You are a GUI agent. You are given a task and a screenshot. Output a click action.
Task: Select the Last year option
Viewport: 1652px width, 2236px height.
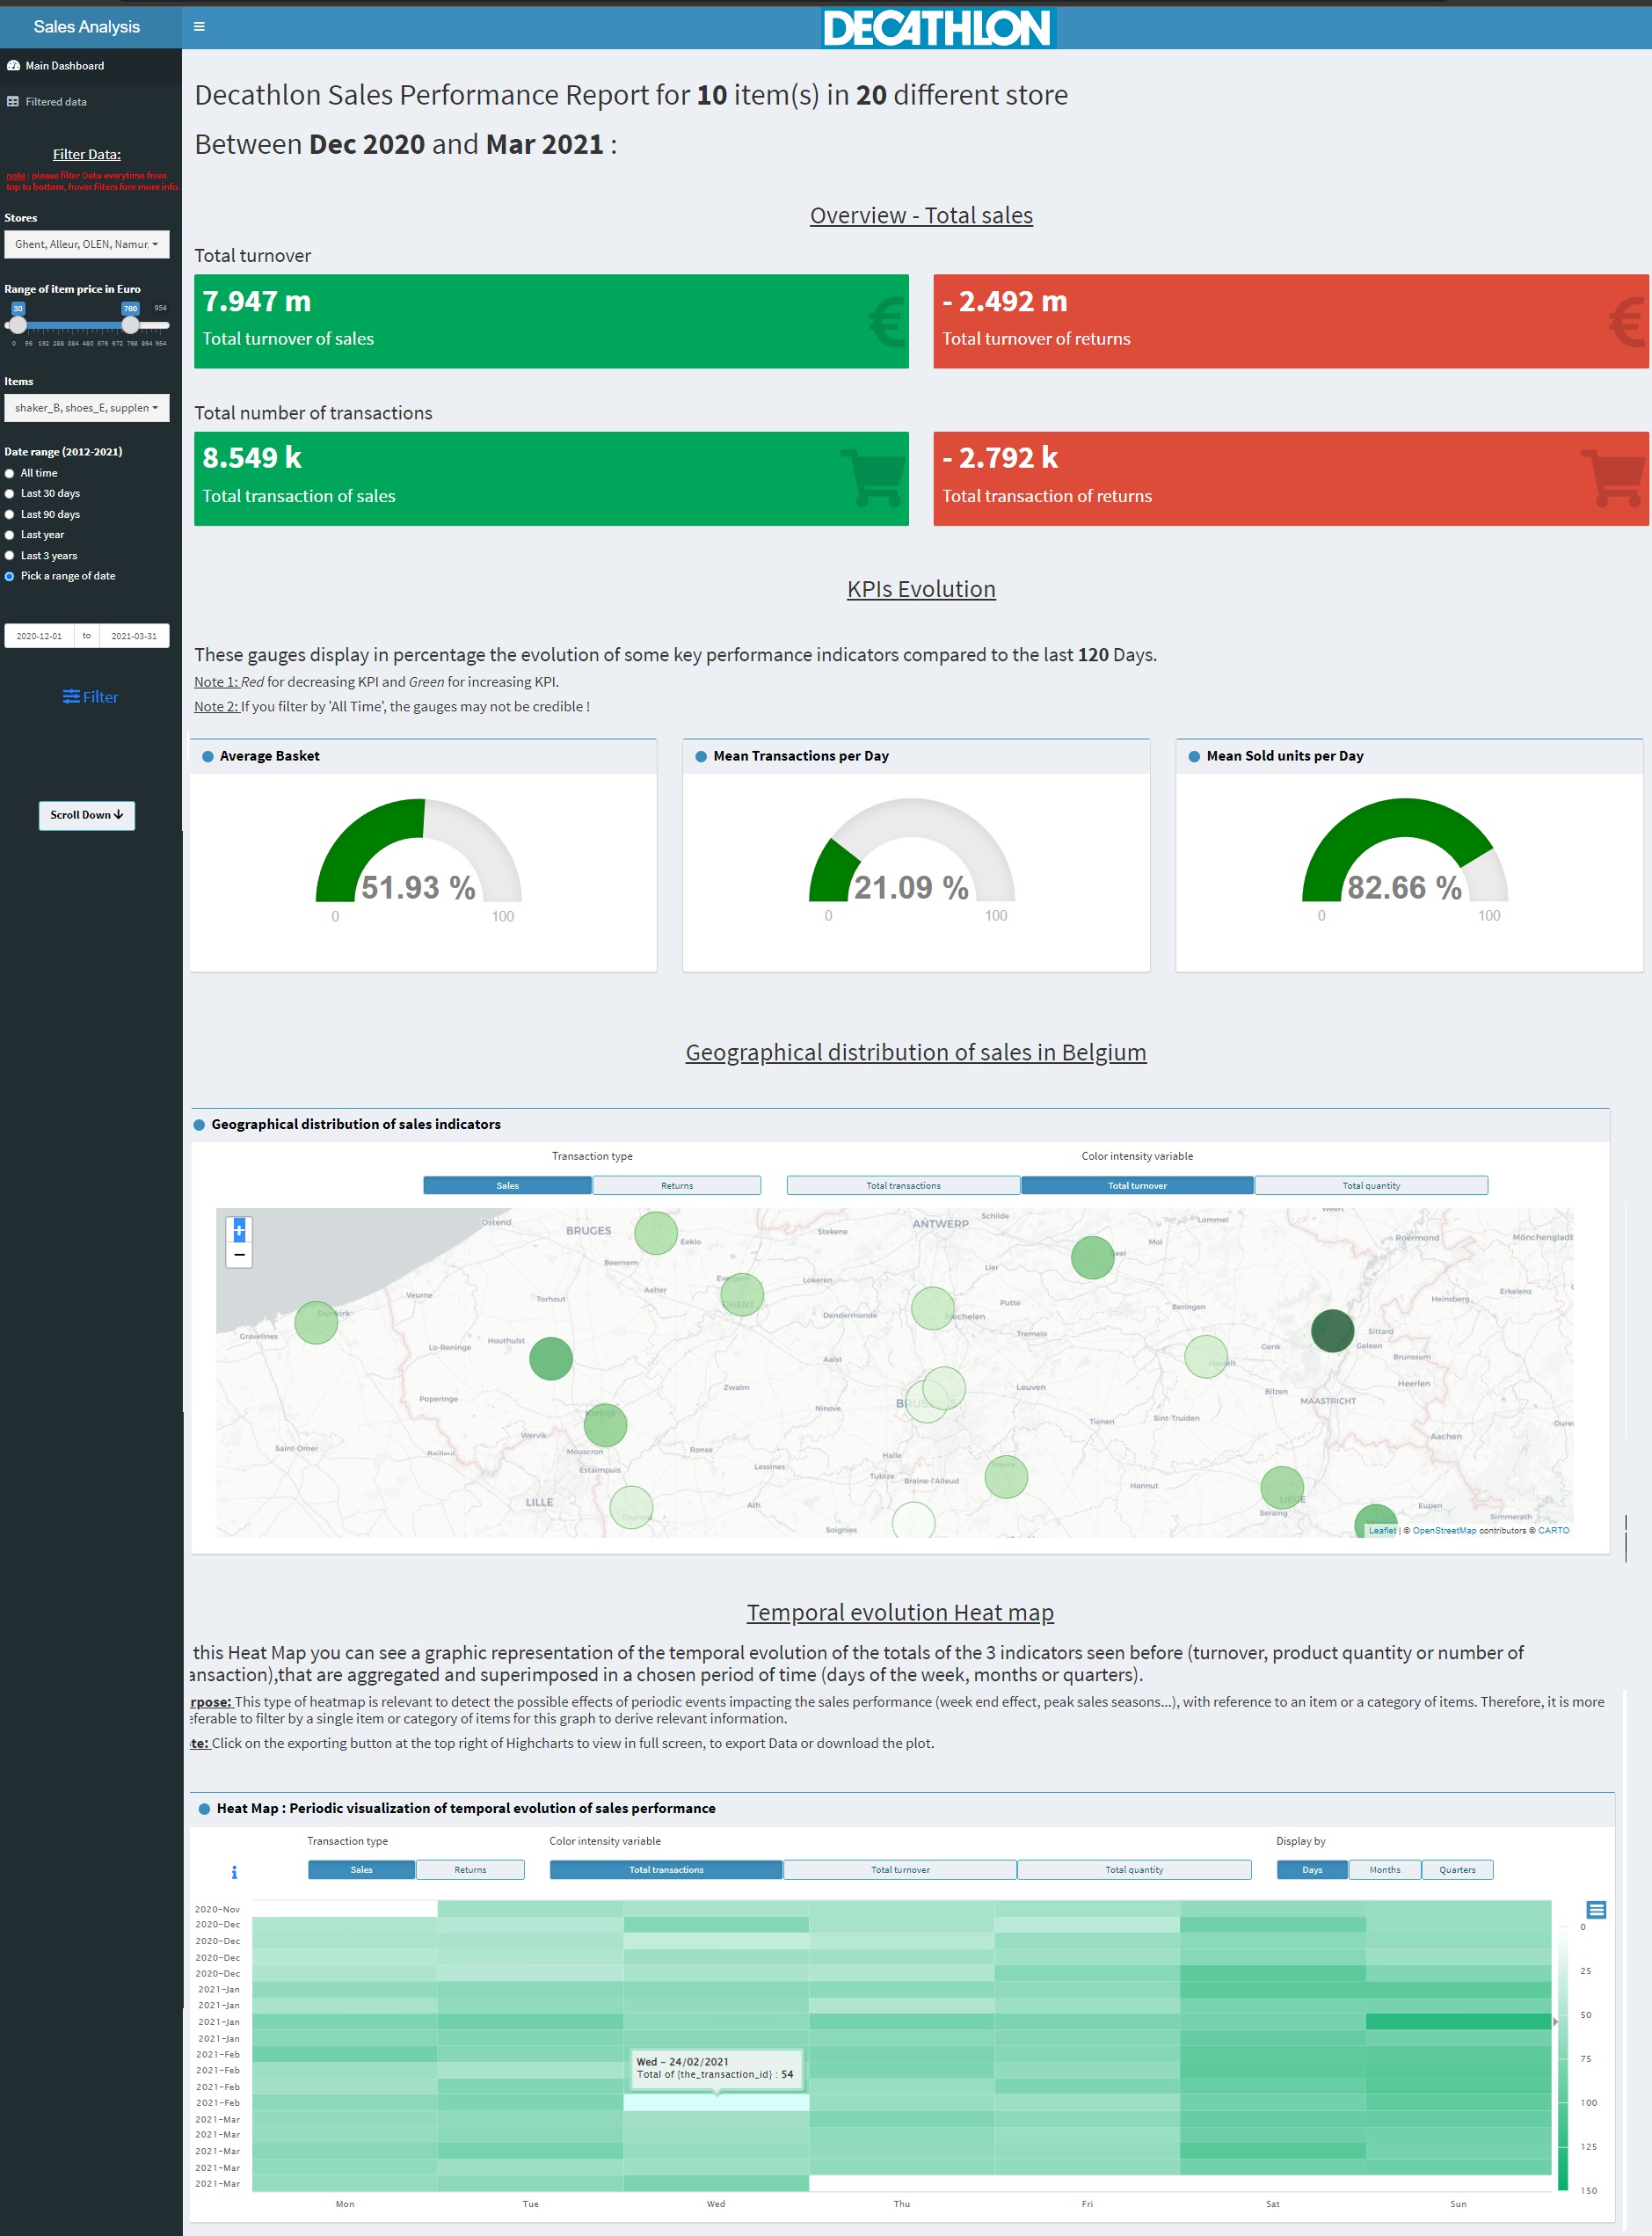pos(9,535)
